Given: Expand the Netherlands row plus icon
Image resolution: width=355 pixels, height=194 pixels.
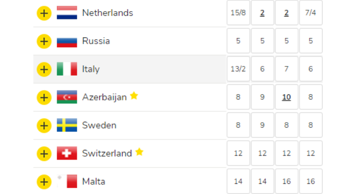Looking at the screenshot, I should tap(44, 13).
